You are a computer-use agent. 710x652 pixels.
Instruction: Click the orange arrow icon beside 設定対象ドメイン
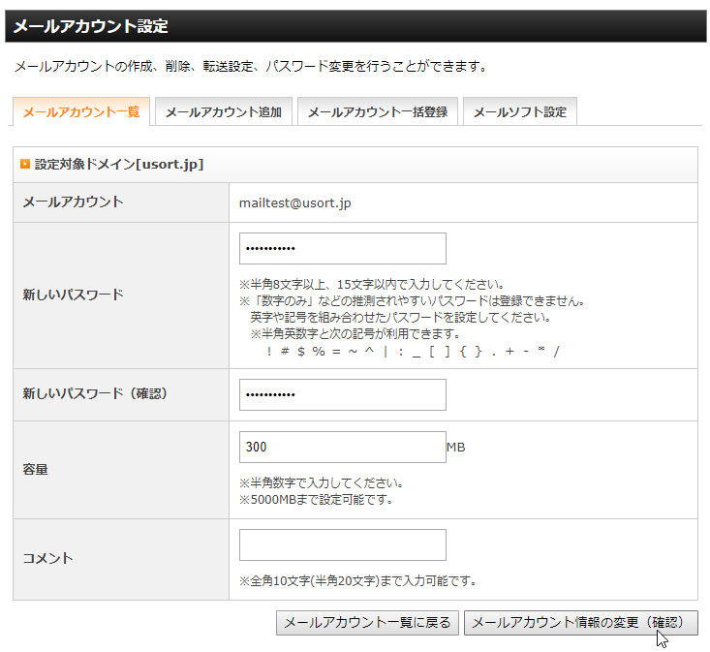click(x=25, y=165)
